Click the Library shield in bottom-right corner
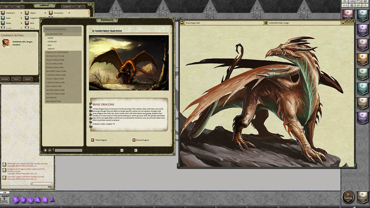Image resolution: width=370 pixels, height=208 pixels. tap(362, 197)
